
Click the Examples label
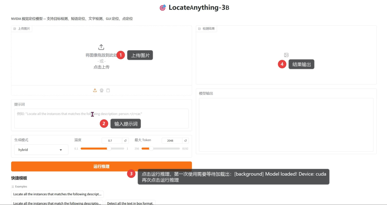(21, 187)
